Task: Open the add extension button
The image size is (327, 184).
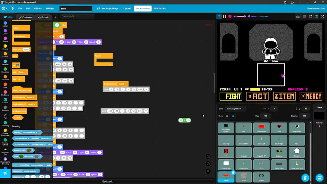Action: [5, 173]
